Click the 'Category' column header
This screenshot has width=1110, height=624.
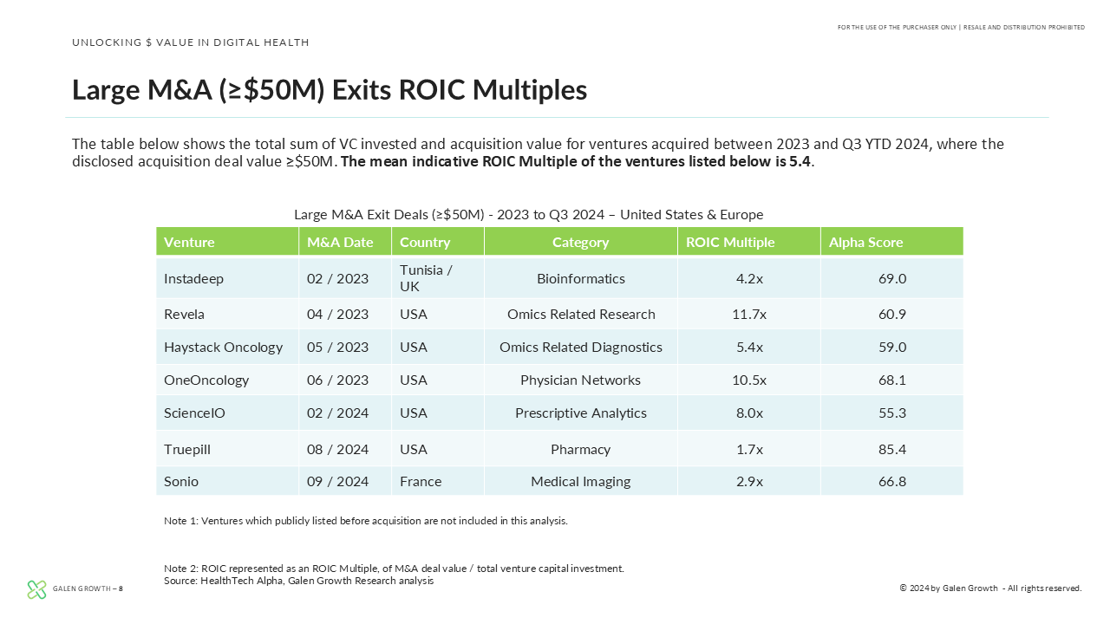coord(581,242)
